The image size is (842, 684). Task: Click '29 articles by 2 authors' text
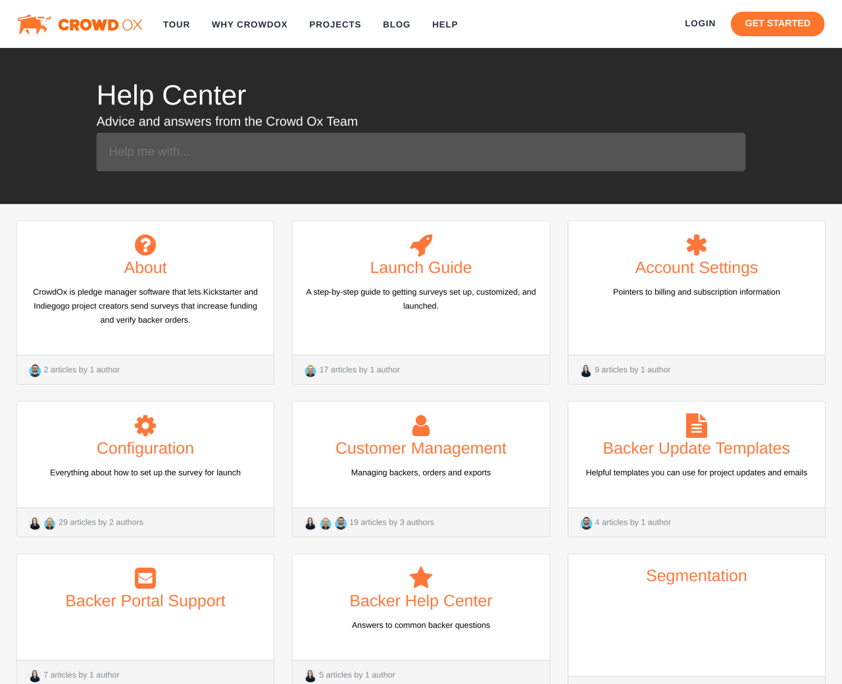(x=101, y=522)
